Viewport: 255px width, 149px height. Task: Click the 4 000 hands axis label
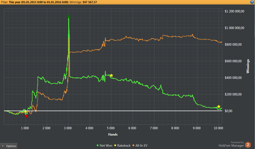click(89, 128)
